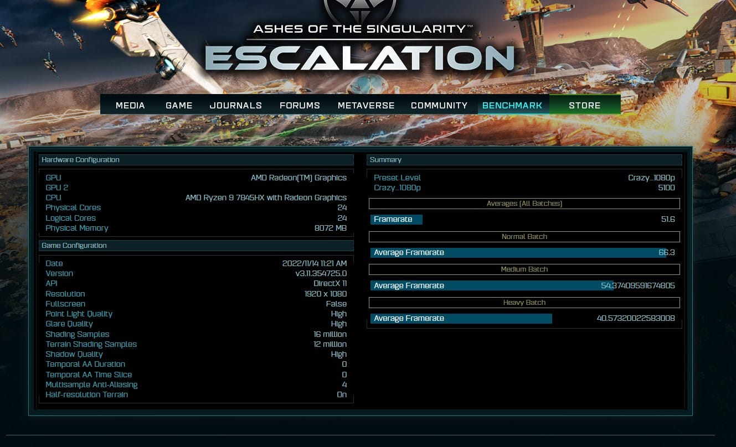
Task: Click the Heavy Batch heading box
Action: point(524,303)
